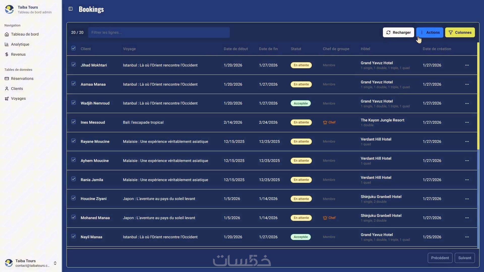Expand Taiba Tours account switcher chevron

tap(55, 263)
